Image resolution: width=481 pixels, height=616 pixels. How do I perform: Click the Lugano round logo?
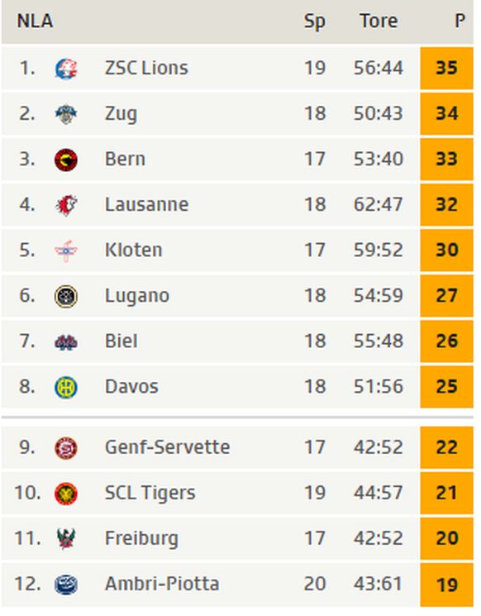[66, 296]
